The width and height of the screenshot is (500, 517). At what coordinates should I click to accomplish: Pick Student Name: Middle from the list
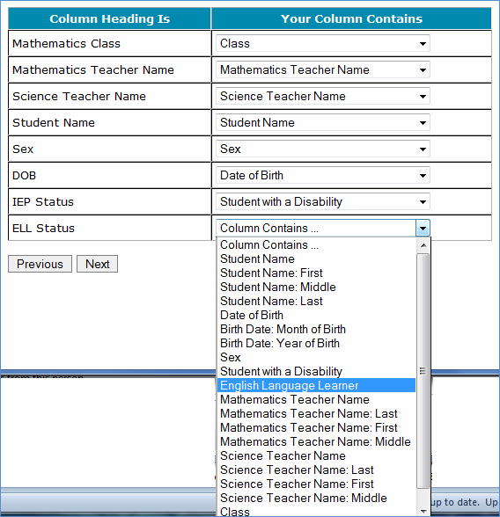click(316, 287)
